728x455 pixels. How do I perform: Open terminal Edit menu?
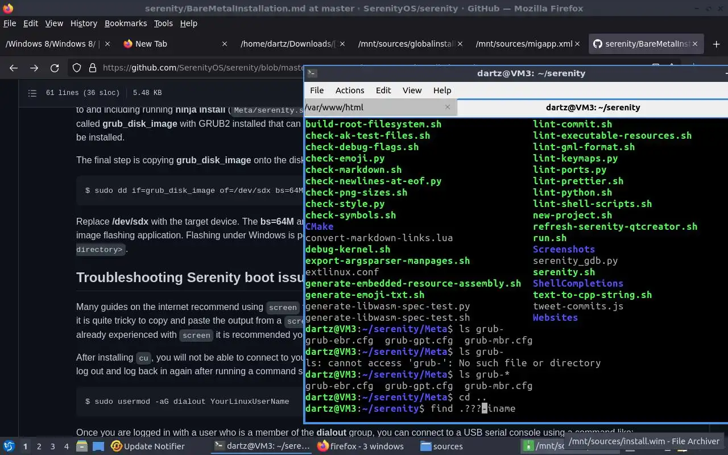click(x=383, y=90)
